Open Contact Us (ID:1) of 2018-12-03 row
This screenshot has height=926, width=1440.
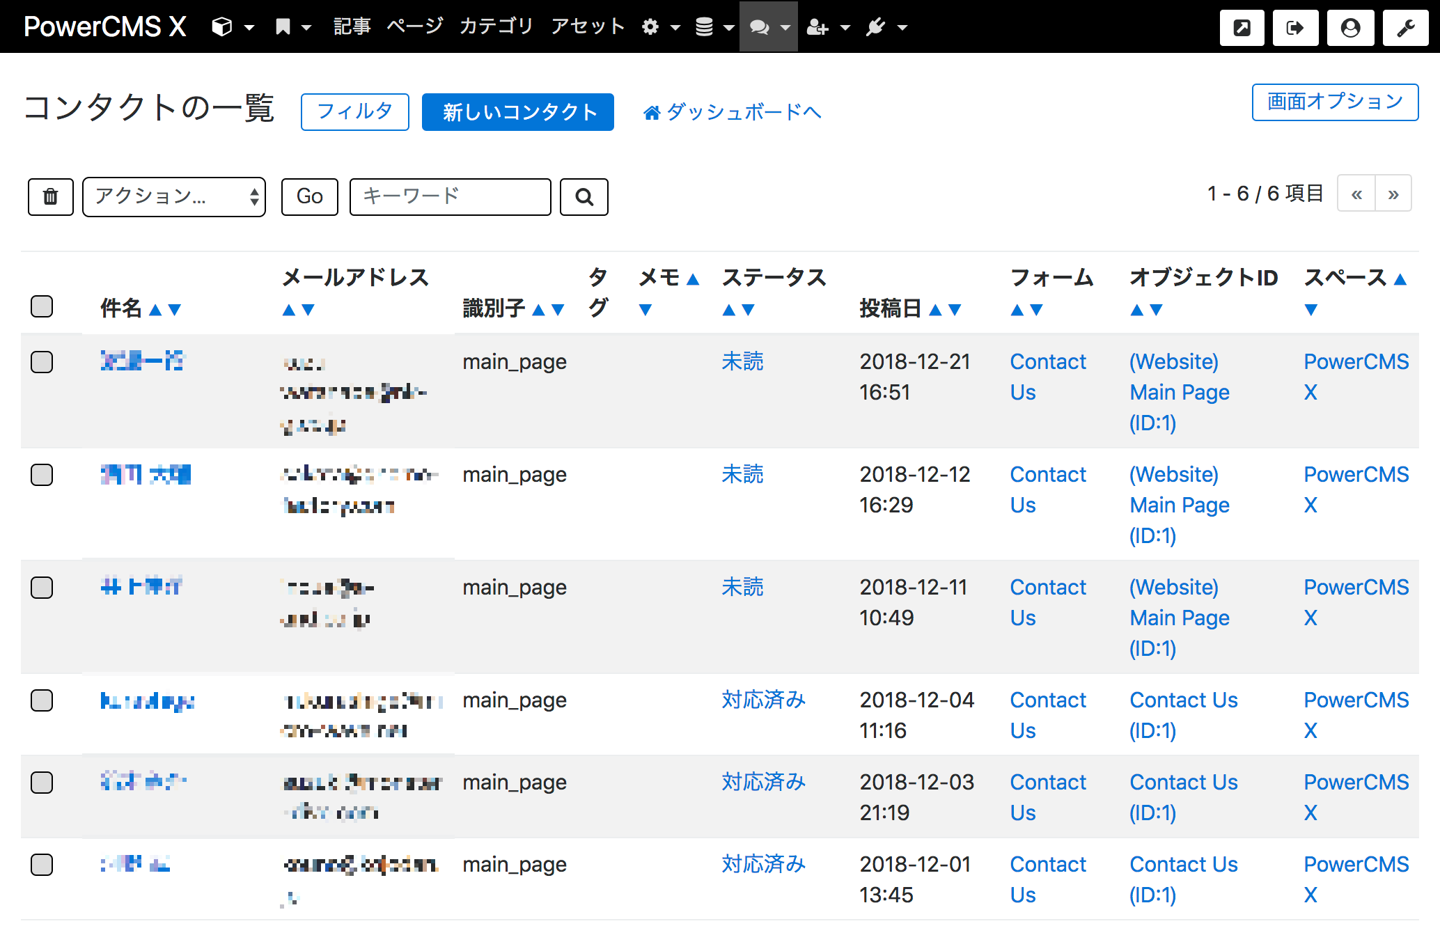point(1184,797)
